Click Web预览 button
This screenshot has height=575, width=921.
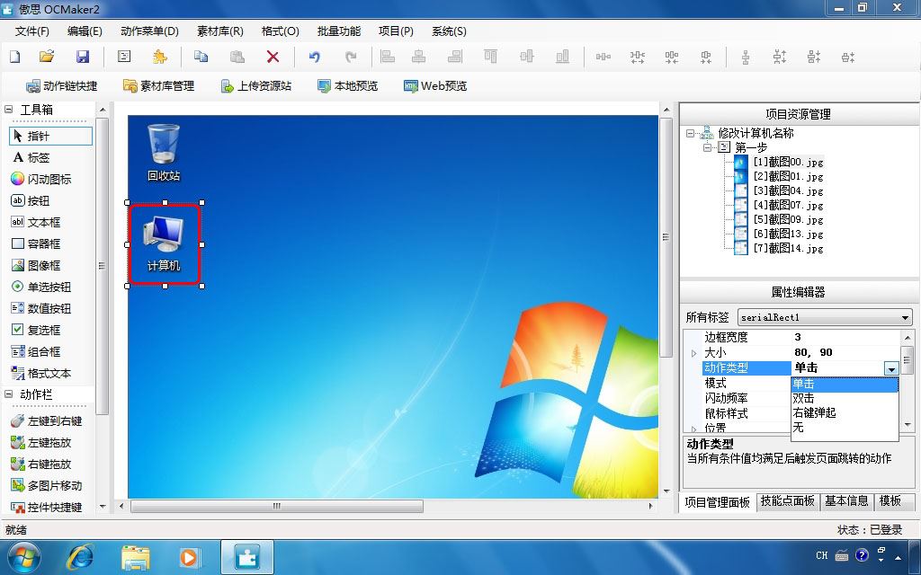(435, 86)
